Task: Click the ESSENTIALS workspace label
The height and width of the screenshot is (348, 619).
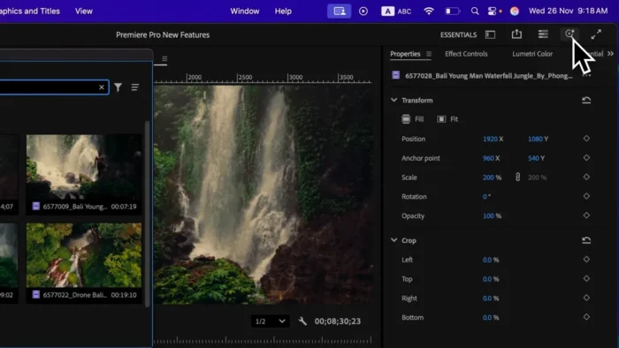Action: coord(458,34)
